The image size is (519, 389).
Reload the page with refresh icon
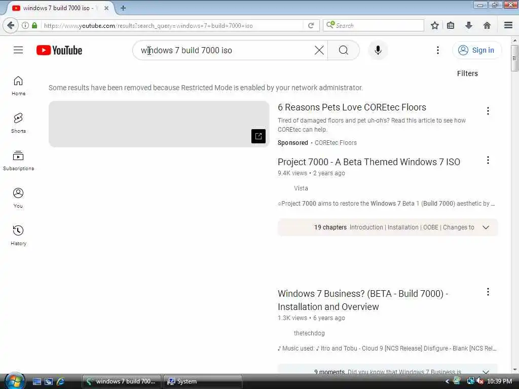coord(311,25)
